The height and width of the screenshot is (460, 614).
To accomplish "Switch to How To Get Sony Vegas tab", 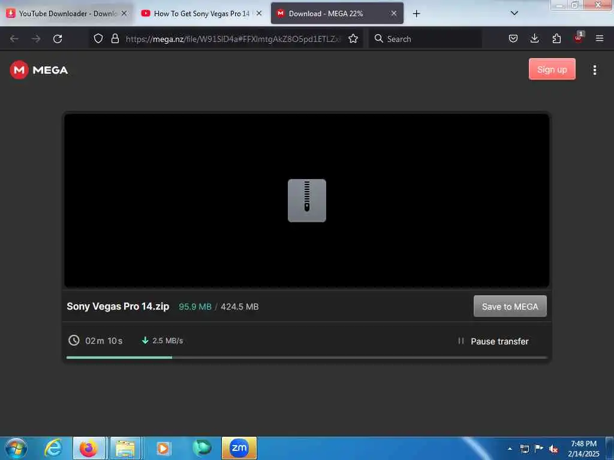I will (201, 14).
